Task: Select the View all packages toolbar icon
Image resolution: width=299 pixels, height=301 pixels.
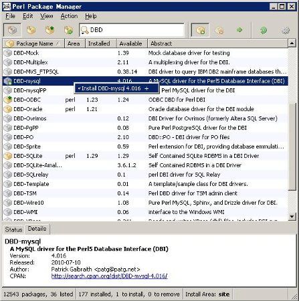Action: (x=12, y=30)
